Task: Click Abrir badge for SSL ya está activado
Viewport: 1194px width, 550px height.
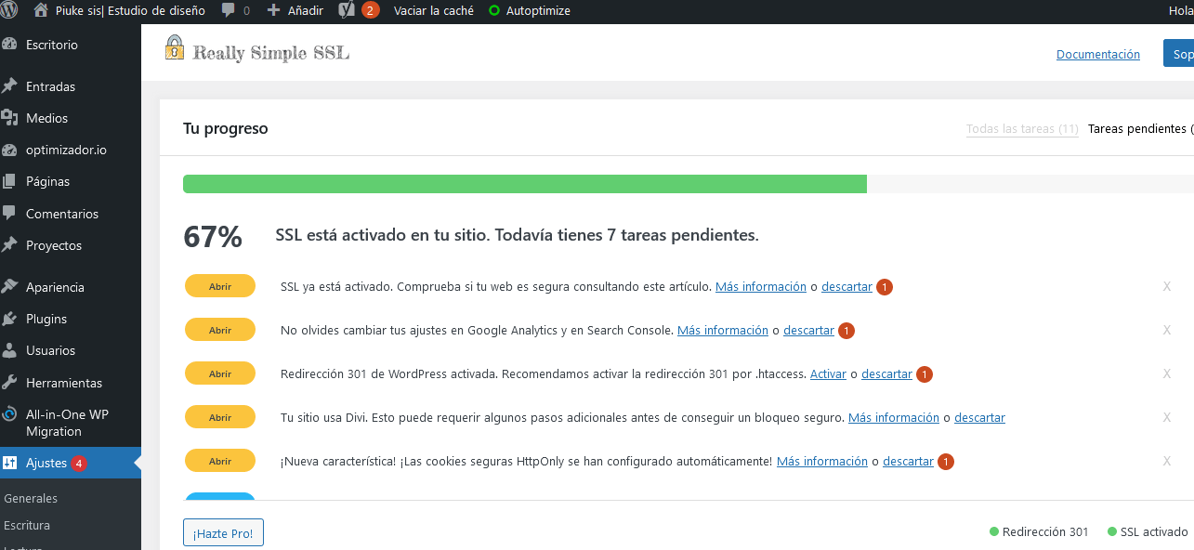Action: 220,286
